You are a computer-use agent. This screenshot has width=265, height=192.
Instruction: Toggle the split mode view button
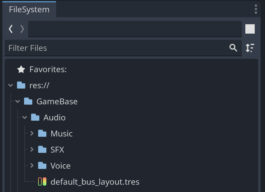tap(250, 29)
